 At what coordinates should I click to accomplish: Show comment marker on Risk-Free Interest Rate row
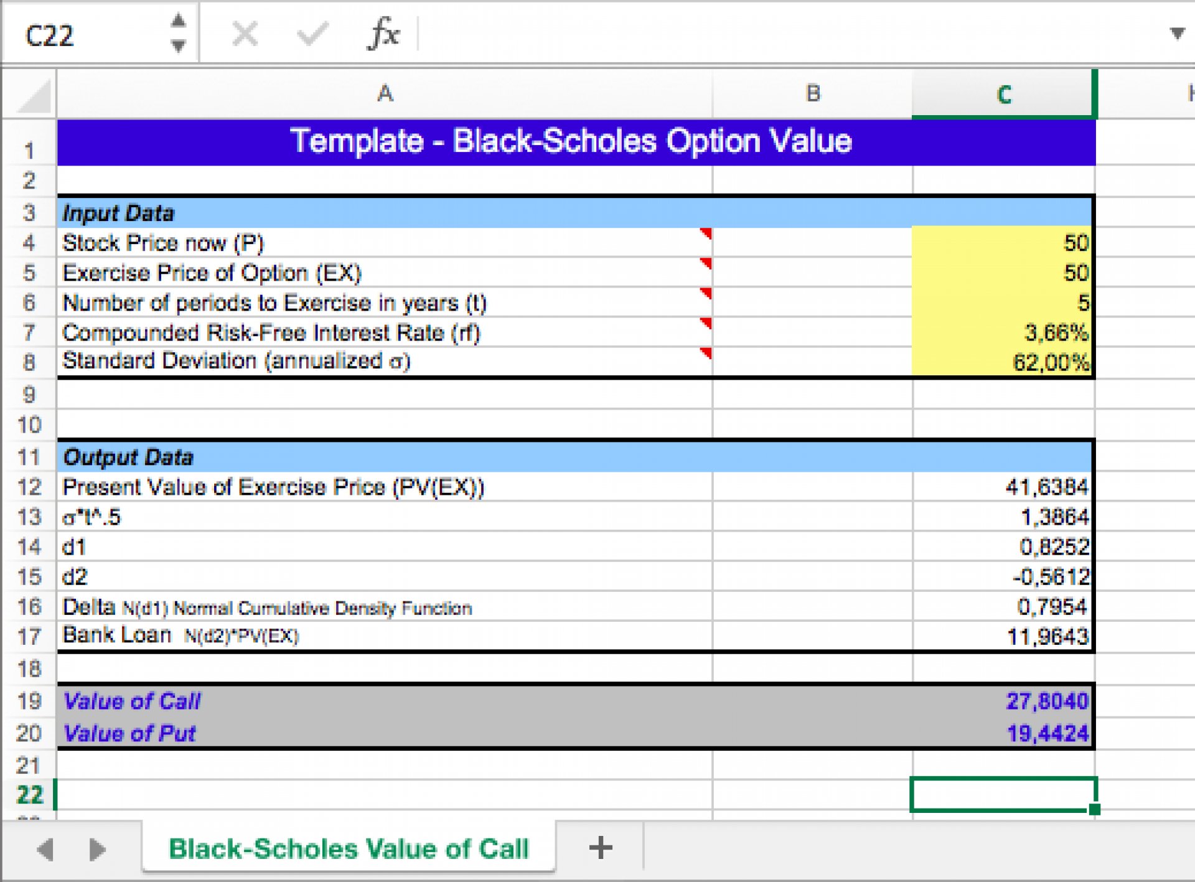tap(706, 323)
